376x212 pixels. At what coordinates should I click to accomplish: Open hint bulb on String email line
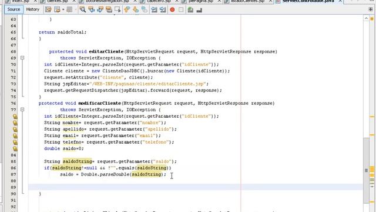click(15, 136)
